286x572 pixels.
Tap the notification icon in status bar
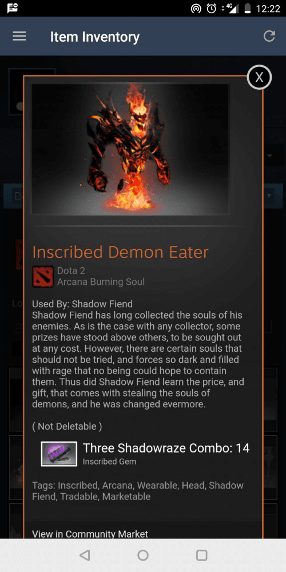coord(13,8)
